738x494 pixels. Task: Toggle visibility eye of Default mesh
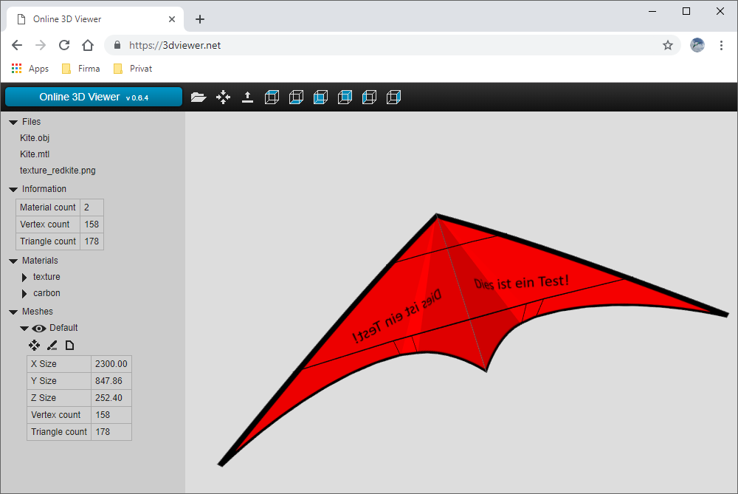click(39, 328)
